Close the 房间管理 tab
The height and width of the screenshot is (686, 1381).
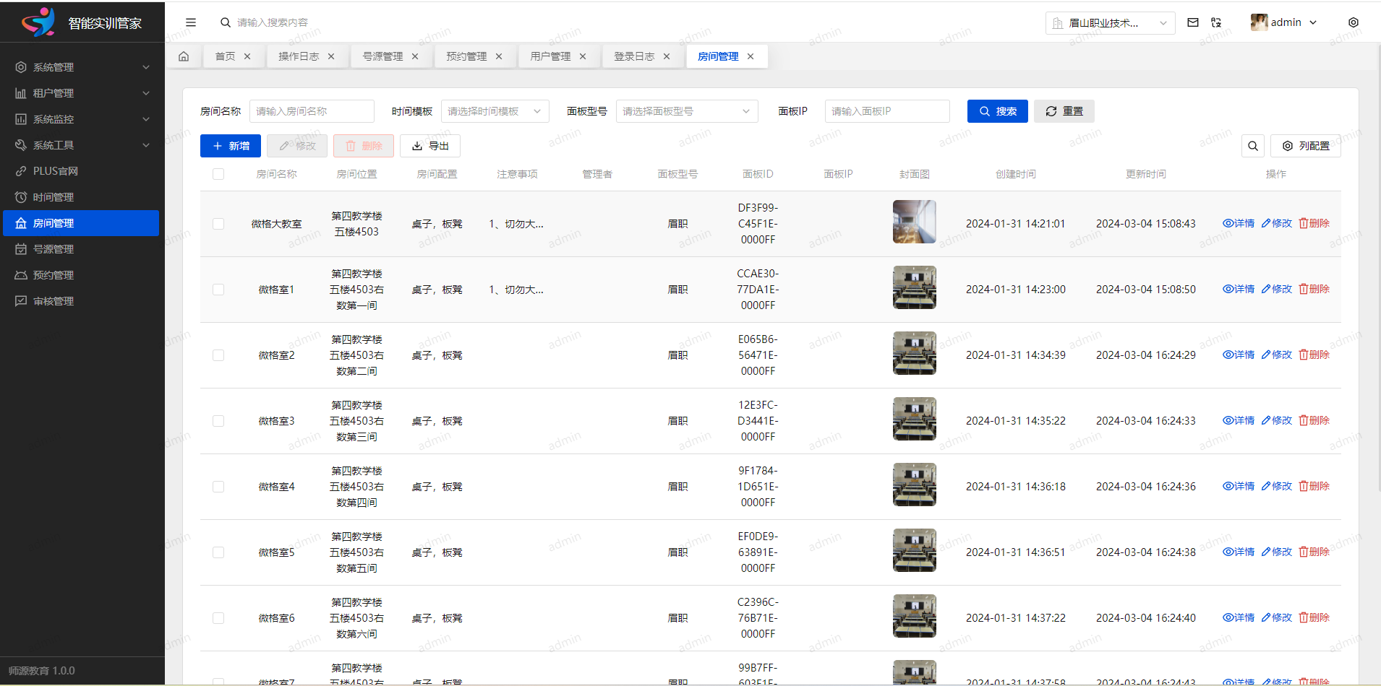click(x=751, y=56)
